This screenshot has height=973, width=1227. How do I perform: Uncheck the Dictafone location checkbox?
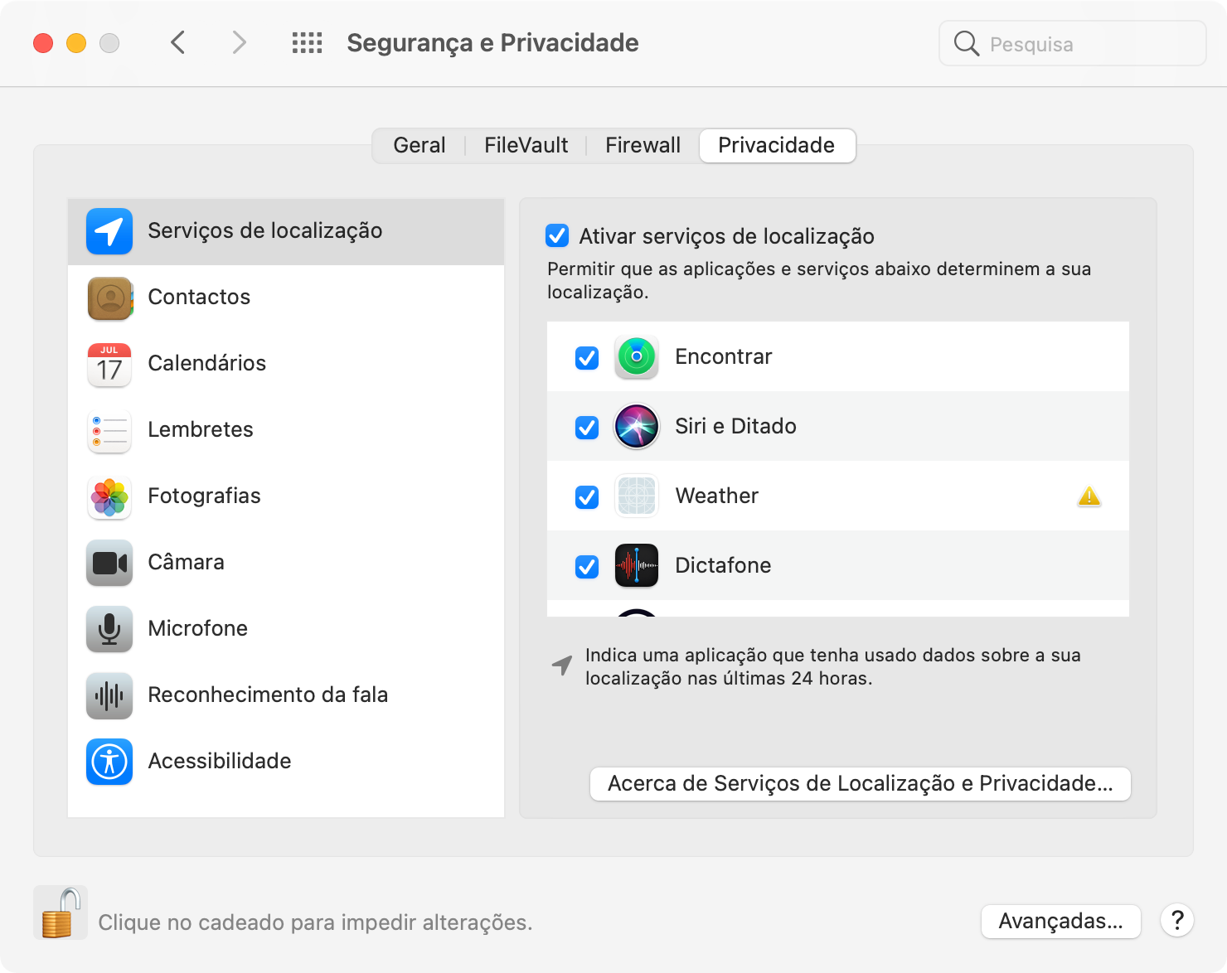tap(587, 567)
